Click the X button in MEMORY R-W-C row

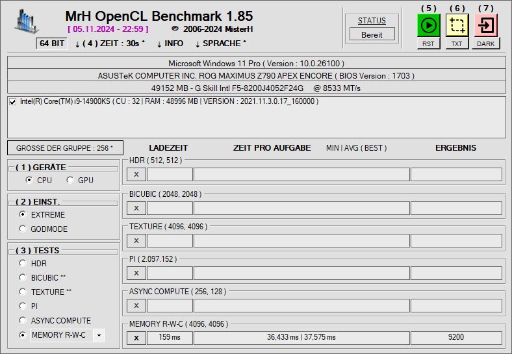(136, 338)
